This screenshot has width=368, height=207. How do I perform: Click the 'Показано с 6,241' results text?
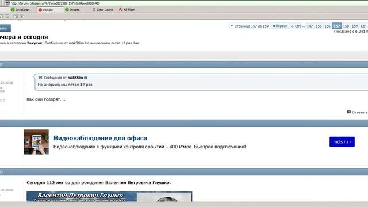click(351, 32)
